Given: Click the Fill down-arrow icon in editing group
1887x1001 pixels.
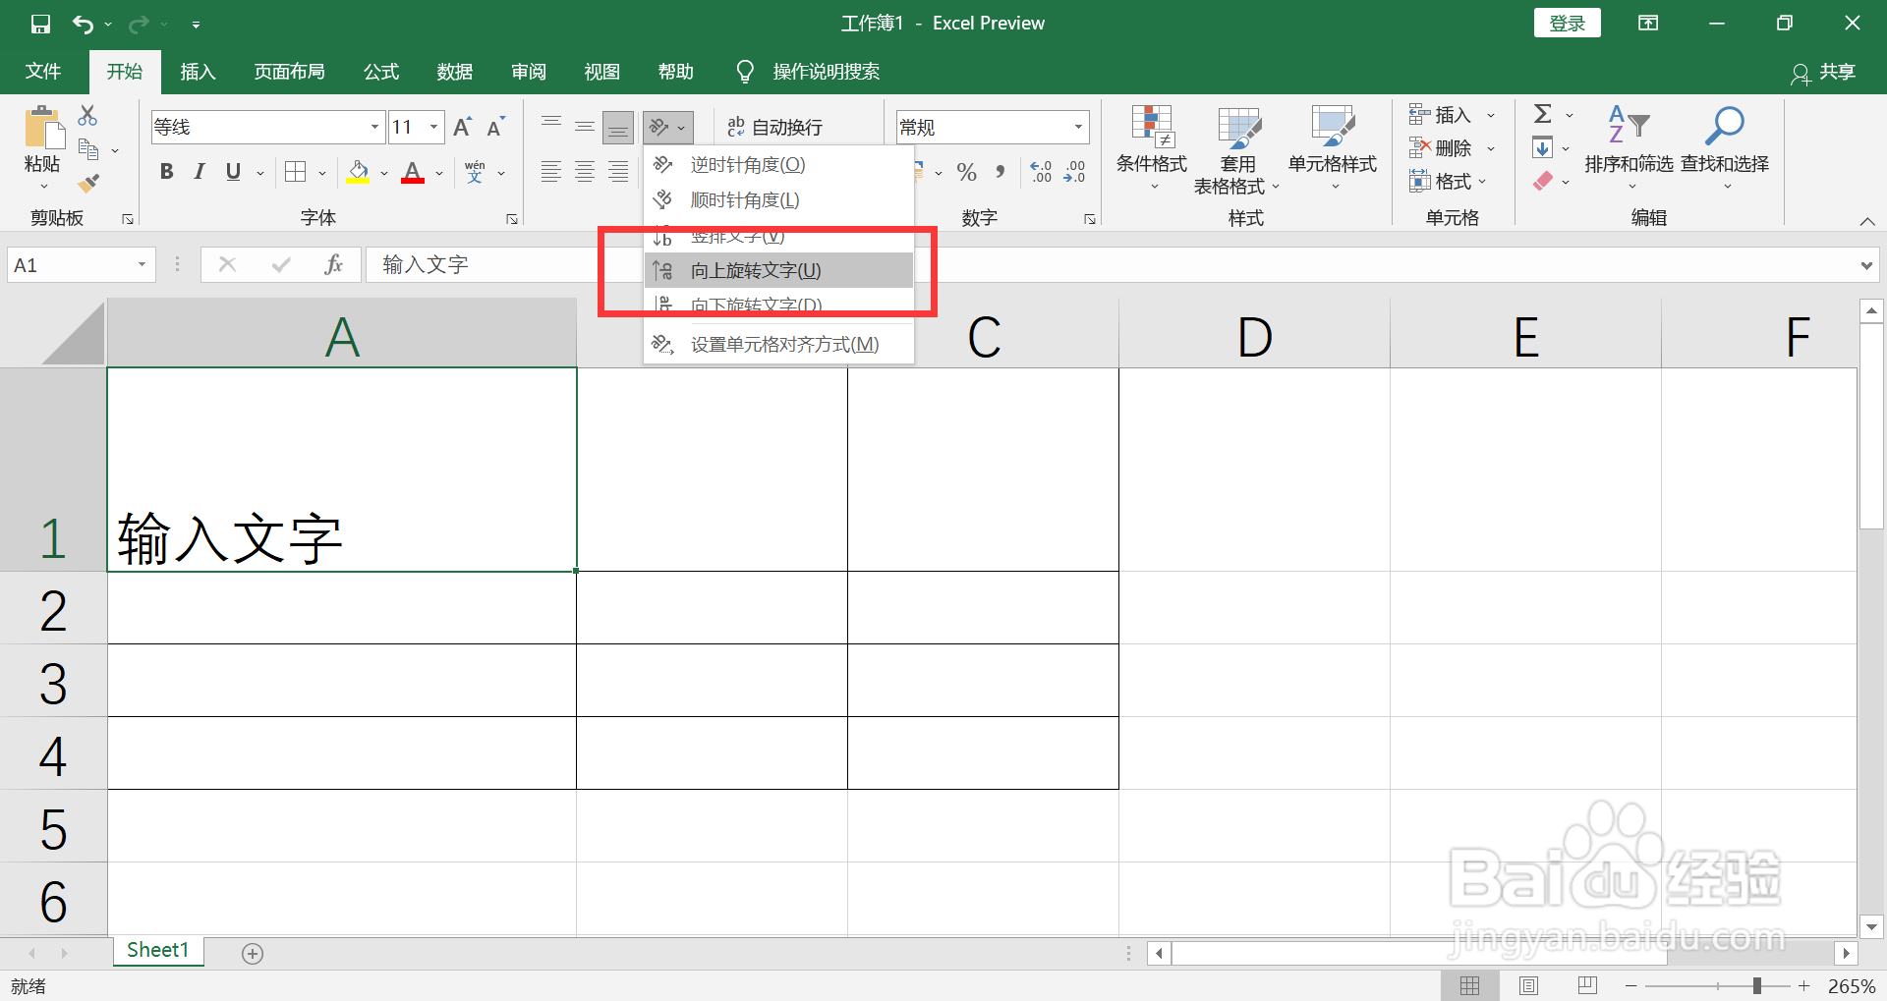Looking at the screenshot, I should pyautogui.click(x=1543, y=148).
